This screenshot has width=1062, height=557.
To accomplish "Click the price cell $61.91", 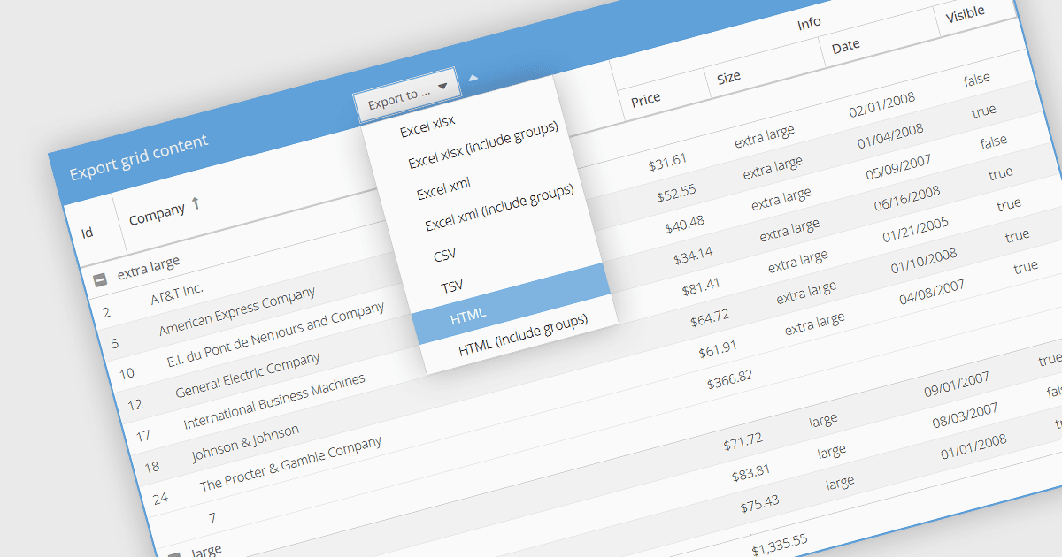I will click(718, 351).
